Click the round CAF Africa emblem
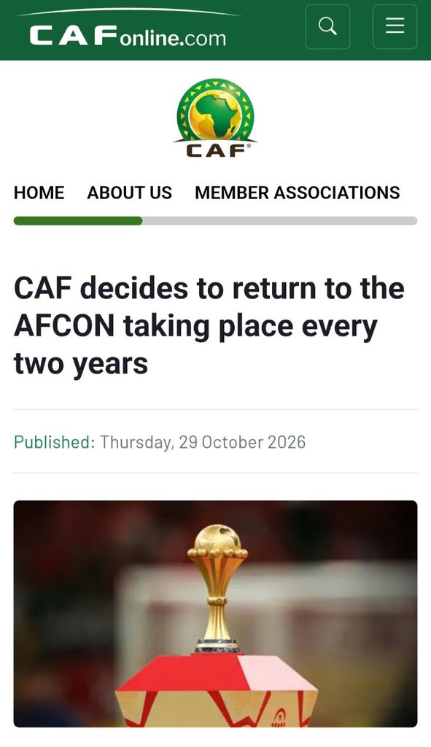This screenshot has width=431, height=747. point(215,110)
